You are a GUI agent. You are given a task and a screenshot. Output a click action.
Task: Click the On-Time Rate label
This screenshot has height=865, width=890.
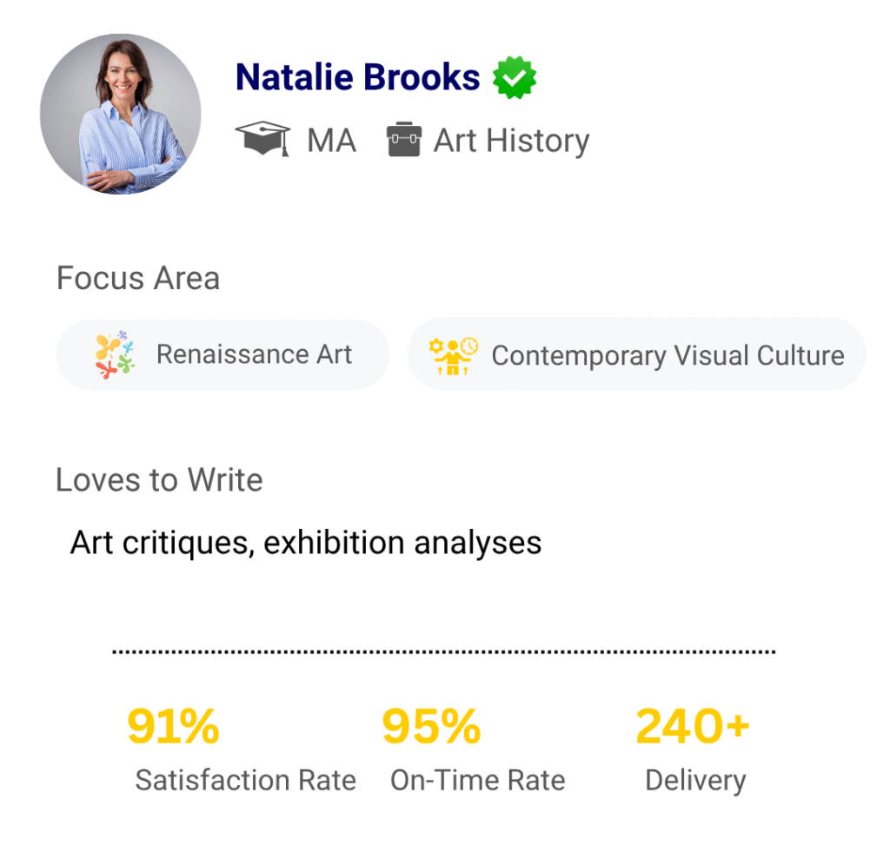[x=477, y=780]
